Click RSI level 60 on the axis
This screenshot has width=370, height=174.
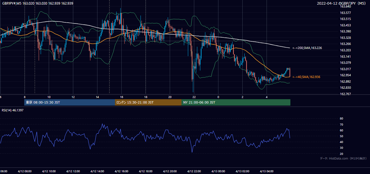click(341, 130)
